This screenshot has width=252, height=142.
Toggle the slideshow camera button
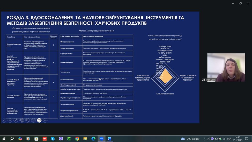click(39, 120)
